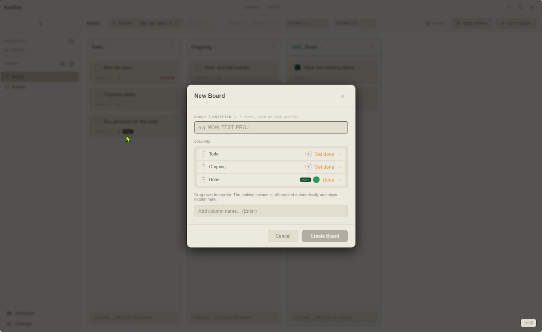The image size is (542, 332).
Task: Open Settings in the sidebar
Action: 20,324
